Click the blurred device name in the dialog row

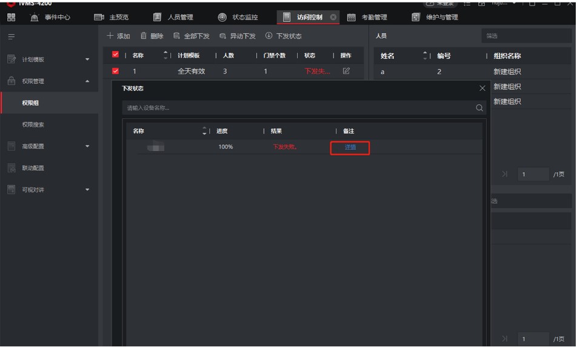point(156,147)
